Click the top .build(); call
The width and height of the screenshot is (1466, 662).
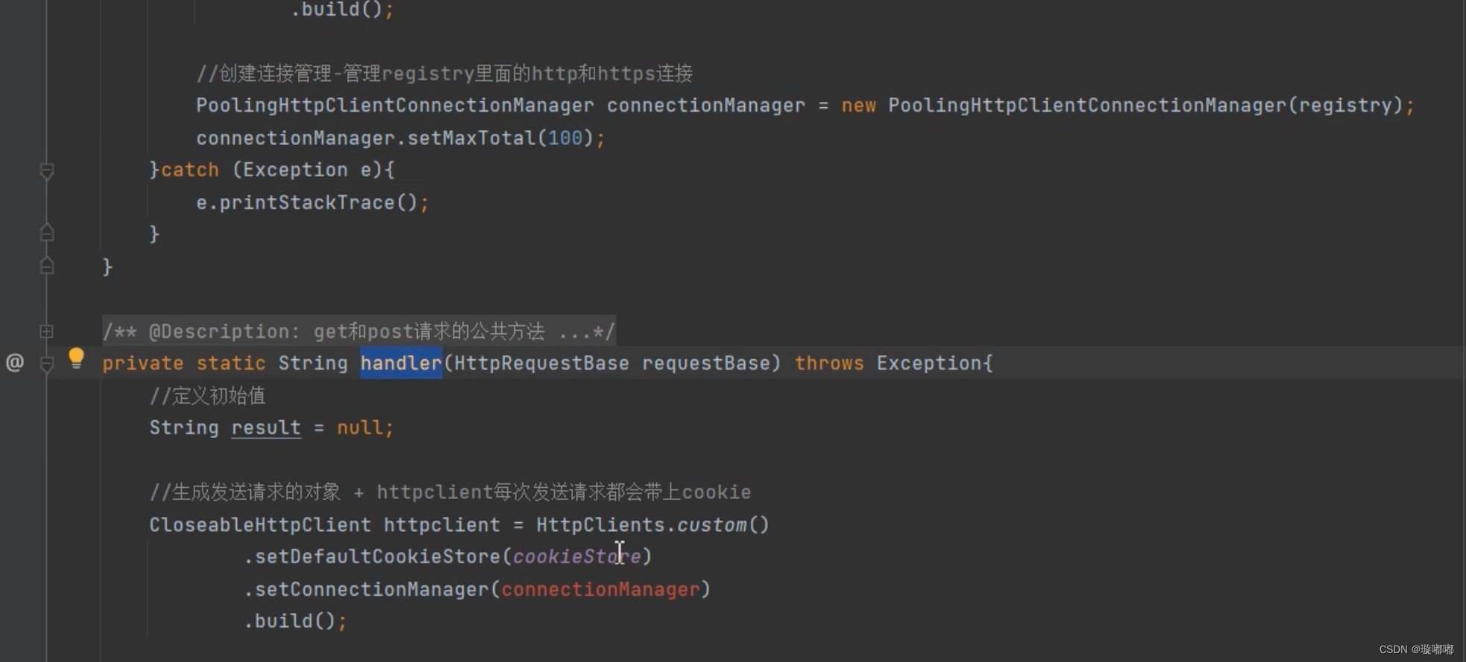[342, 10]
